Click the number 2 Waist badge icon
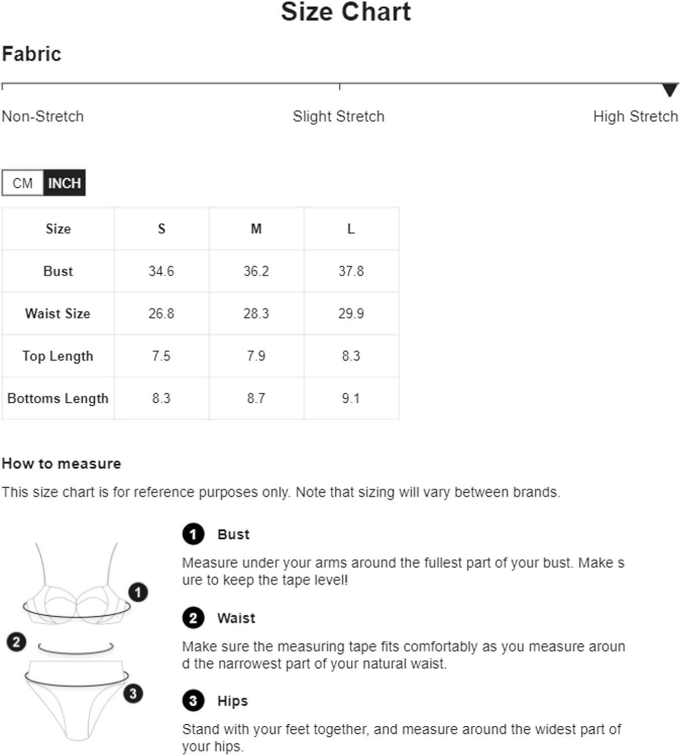The height and width of the screenshot is (756, 681). [x=193, y=618]
